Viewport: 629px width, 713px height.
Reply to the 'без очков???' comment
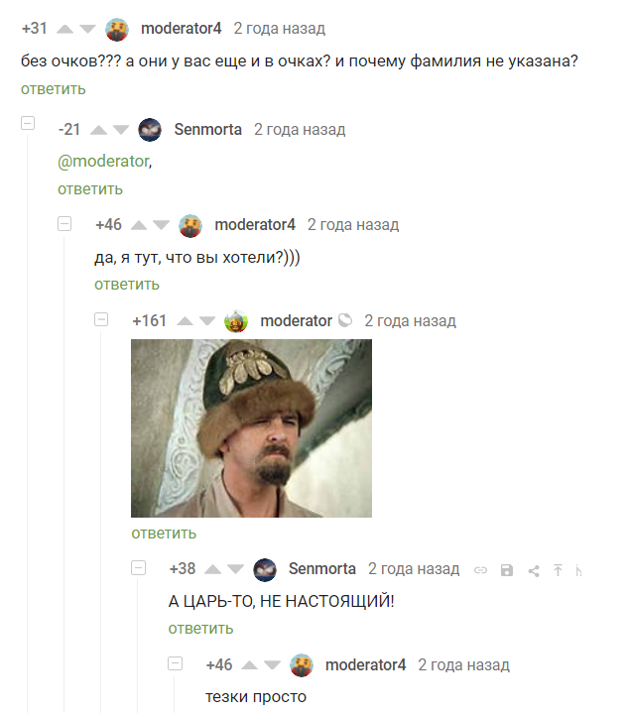click(x=54, y=88)
